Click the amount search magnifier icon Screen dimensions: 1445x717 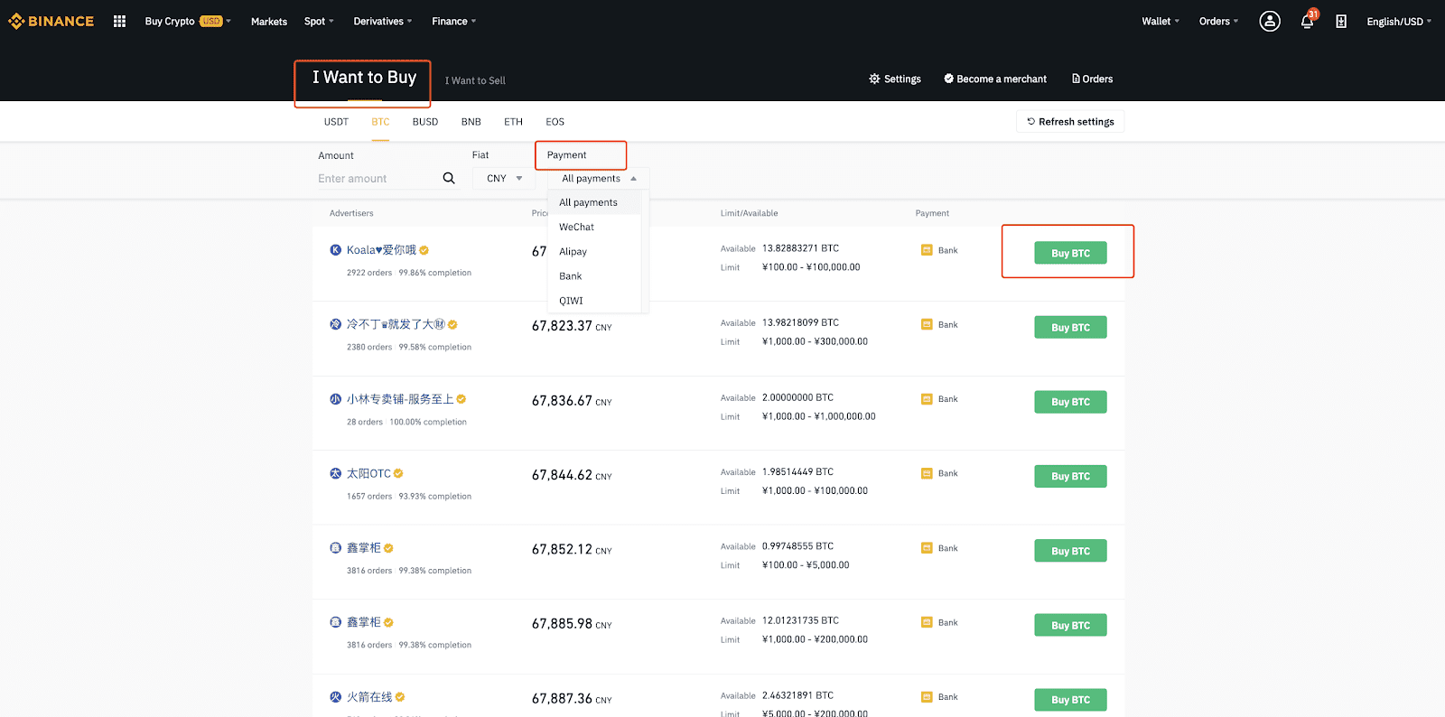449,178
